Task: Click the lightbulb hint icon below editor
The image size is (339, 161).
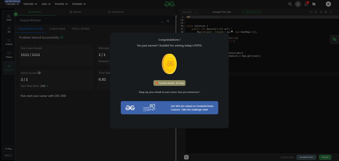Action: click(x=186, y=157)
